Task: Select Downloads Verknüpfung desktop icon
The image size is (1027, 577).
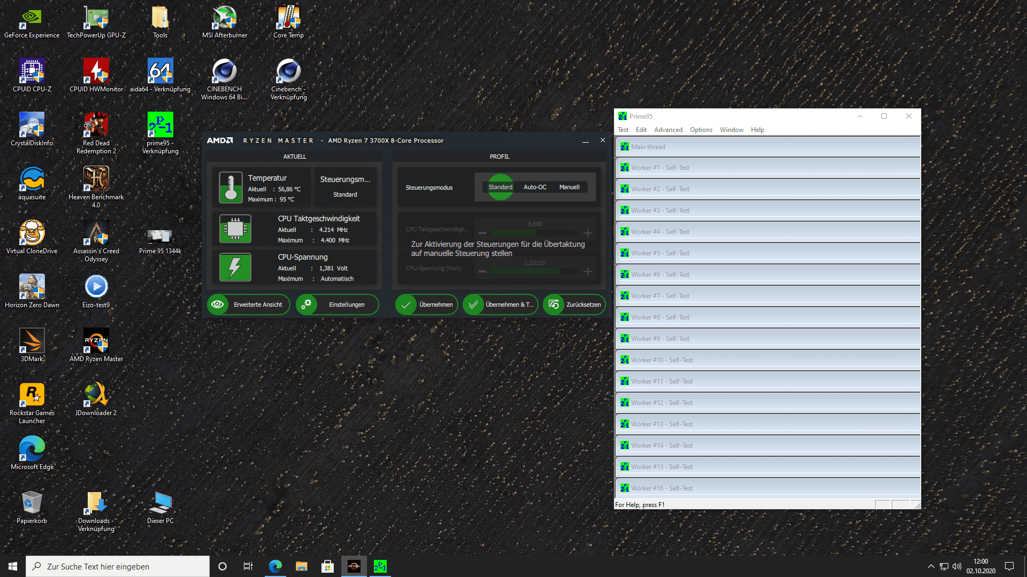Action: point(96,511)
